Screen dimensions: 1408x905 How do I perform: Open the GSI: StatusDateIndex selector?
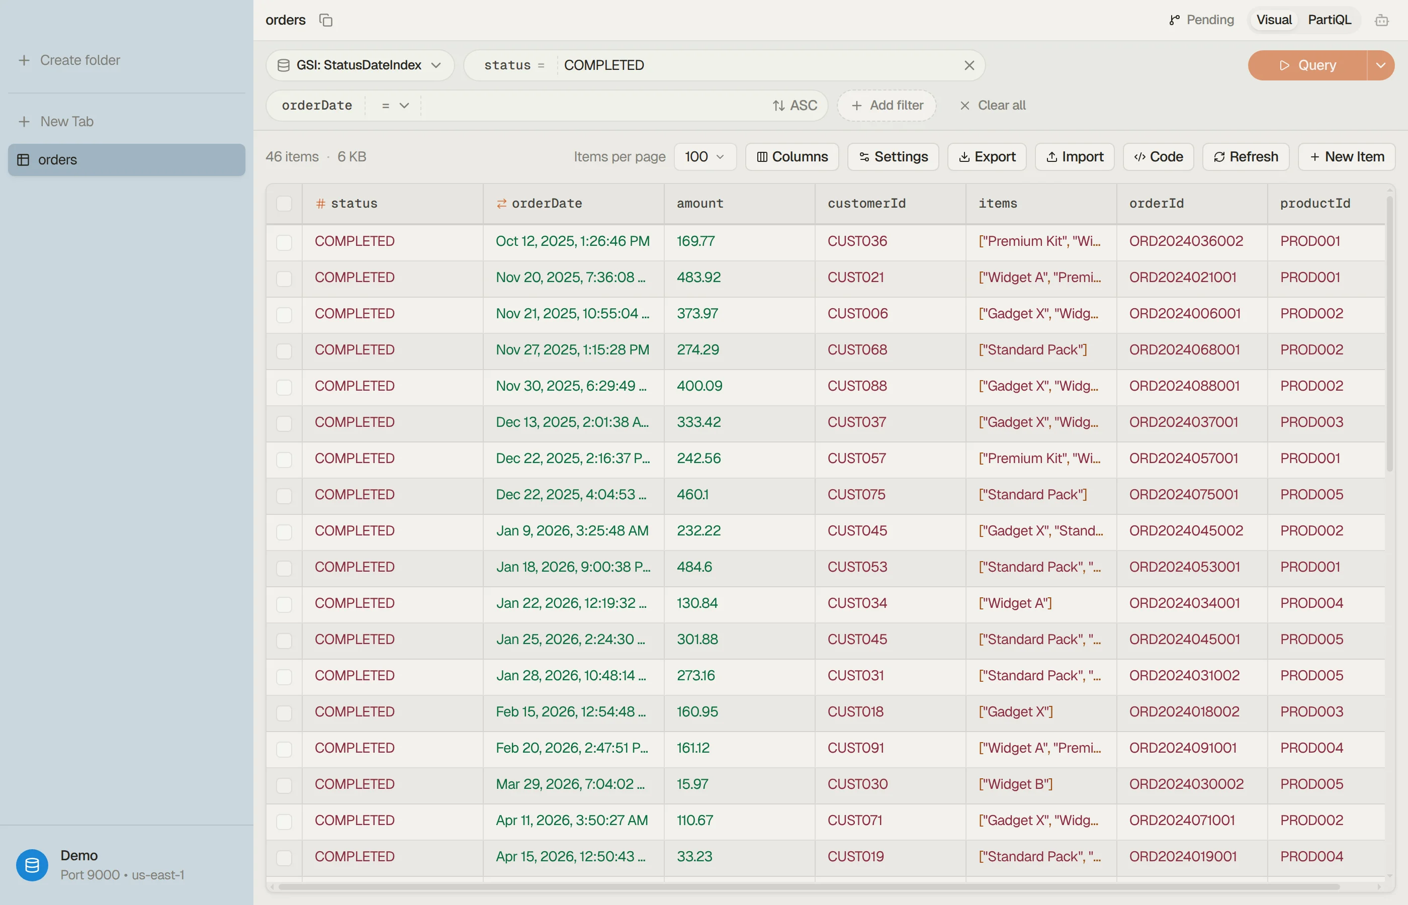click(360, 65)
